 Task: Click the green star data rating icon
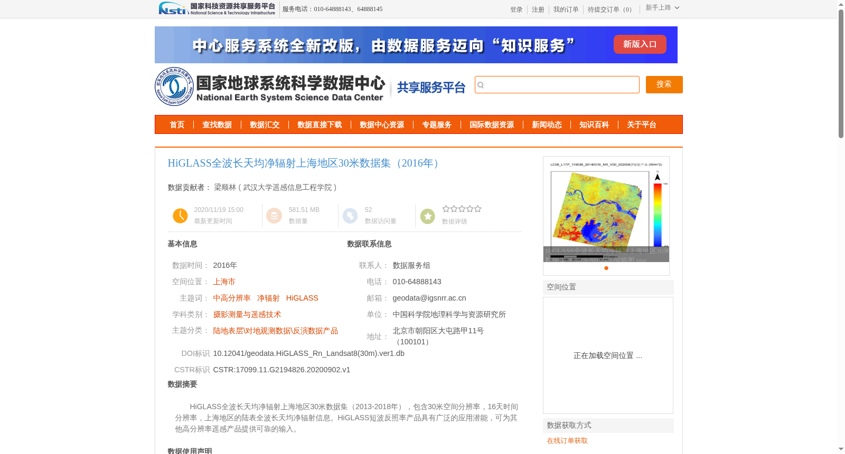428,216
